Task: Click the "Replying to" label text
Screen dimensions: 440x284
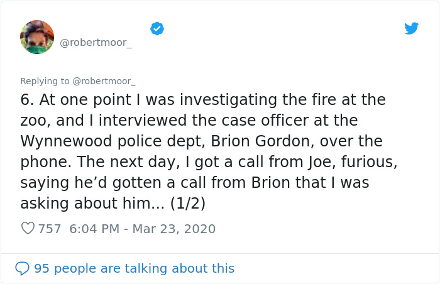Action: pos(45,81)
